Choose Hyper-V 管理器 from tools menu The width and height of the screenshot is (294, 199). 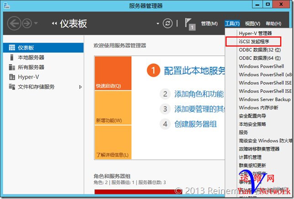[x=255, y=33]
